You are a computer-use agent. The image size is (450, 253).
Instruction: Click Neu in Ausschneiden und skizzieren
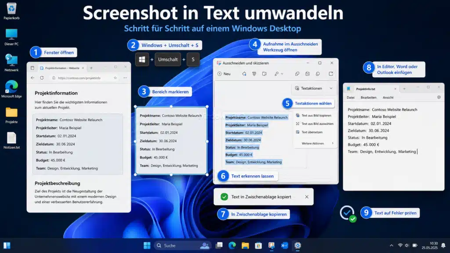click(x=224, y=74)
